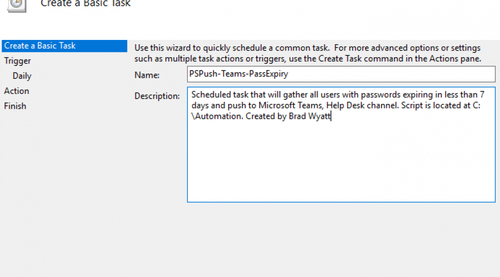Viewport: 500px width, 277px height.
Task: Click the Description: field label
Action: click(x=157, y=96)
